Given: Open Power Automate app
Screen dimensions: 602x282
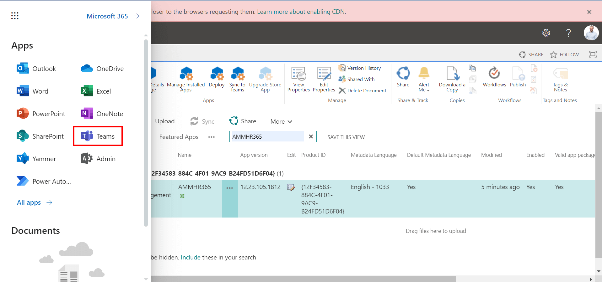Looking at the screenshot, I should pyautogui.click(x=44, y=181).
